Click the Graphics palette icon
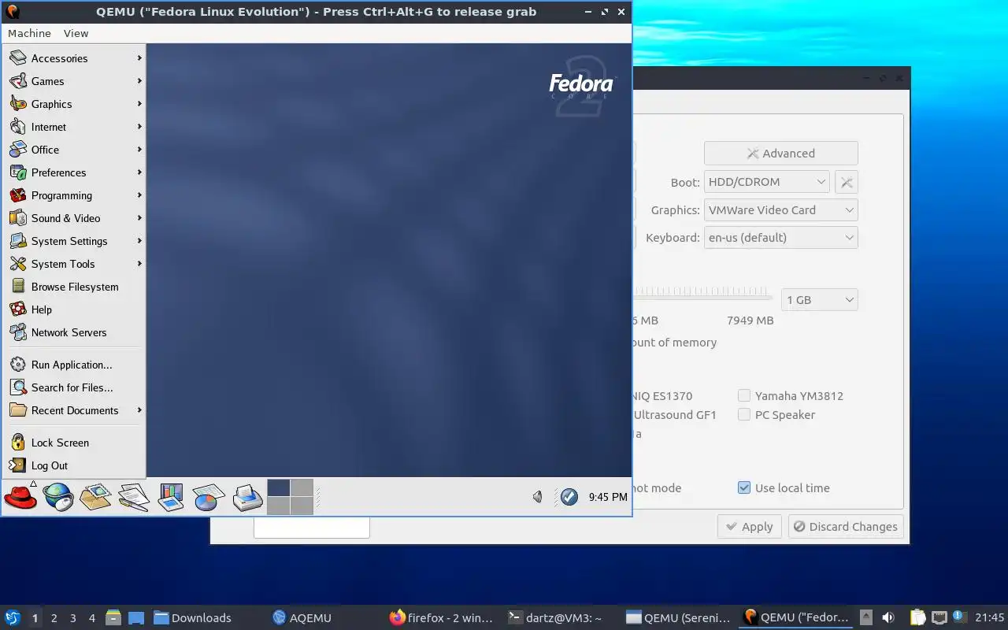 [x=18, y=104]
